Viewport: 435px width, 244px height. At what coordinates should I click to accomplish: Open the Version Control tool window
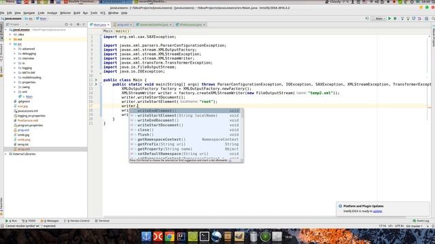(77, 221)
